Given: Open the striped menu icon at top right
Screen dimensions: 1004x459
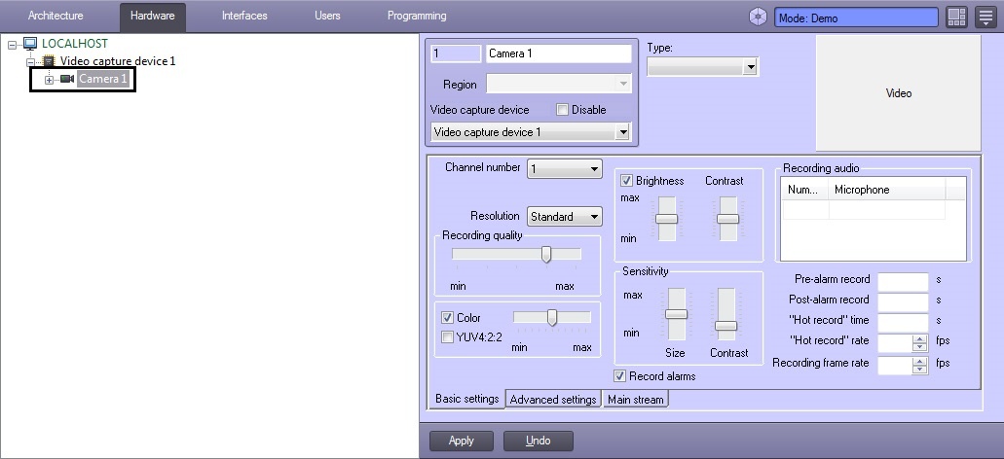Looking at the screenshot, I should pos(985,17).
